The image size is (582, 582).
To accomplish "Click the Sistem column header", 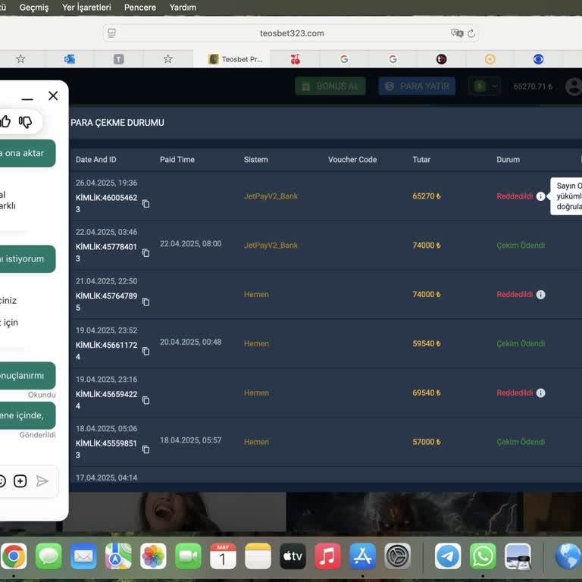I will coord(255,160).
